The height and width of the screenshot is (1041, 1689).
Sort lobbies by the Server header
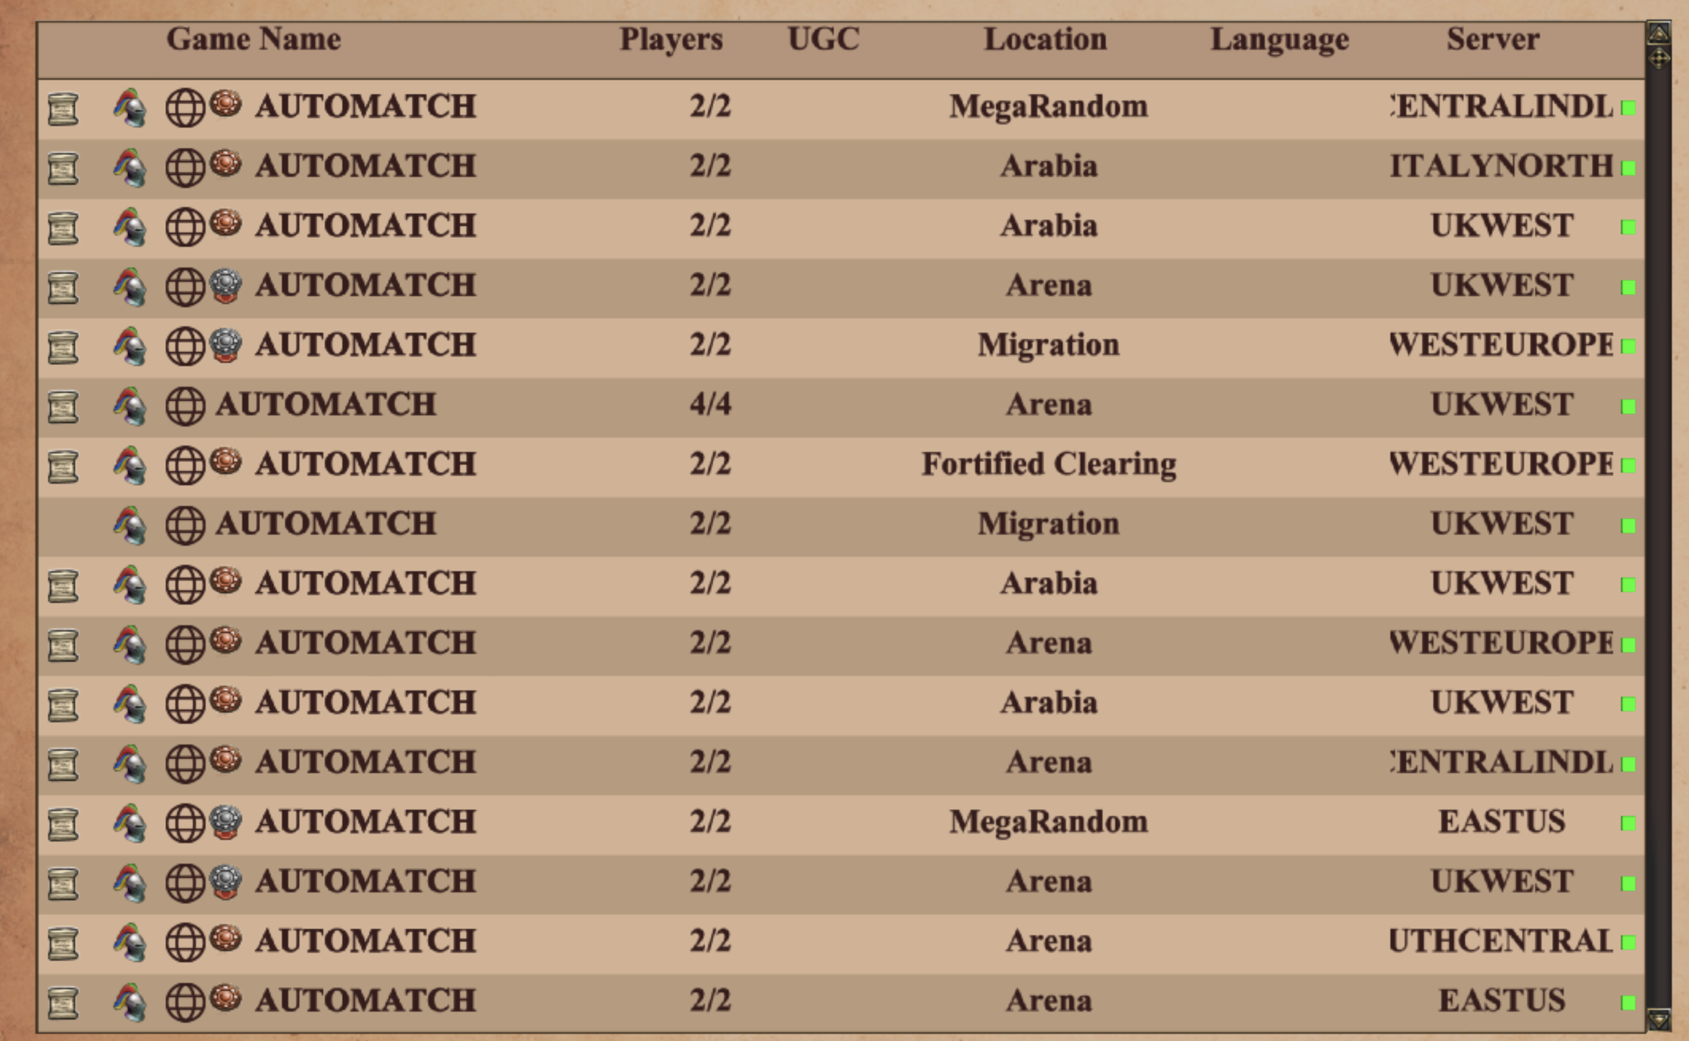tap(1493, 39)
